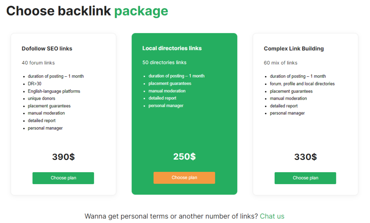The image size is (370, 223).
Task: Click the 250$ price in green card
Action: click(184, 157)
